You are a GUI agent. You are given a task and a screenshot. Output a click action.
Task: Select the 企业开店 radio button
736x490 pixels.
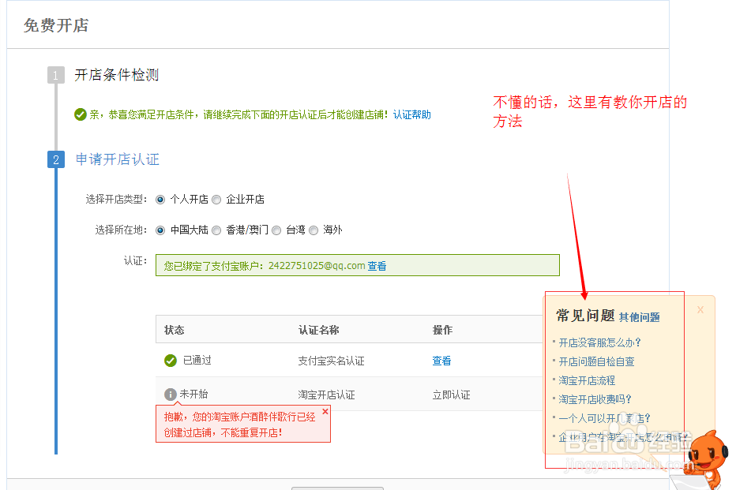click(216, 200)
